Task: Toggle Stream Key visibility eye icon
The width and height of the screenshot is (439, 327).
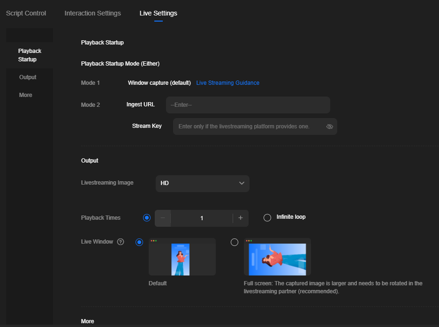Action: coord(330,126)
